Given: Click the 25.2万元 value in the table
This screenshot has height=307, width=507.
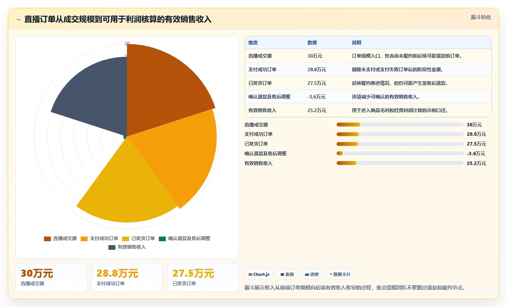Looking at the screenshot, I should [317, 111].
